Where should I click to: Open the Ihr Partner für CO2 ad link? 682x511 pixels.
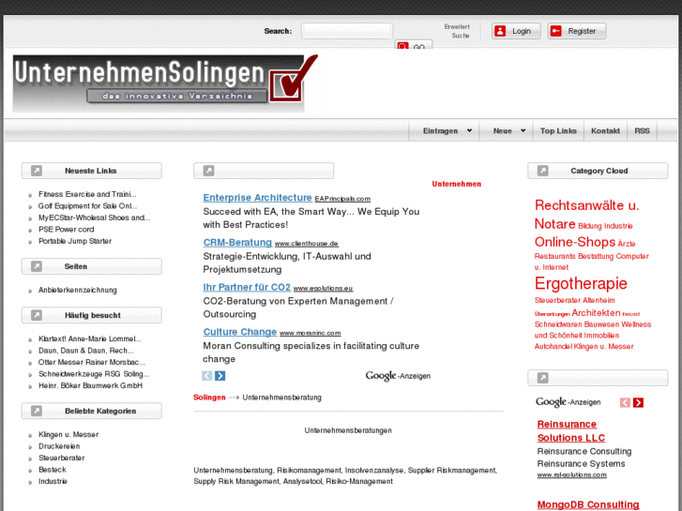(x=247, y=288)
